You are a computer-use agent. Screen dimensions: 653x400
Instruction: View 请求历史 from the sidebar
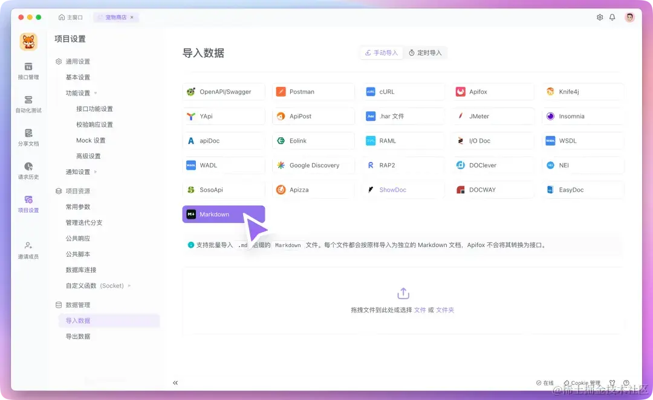[x=28, y=170]
